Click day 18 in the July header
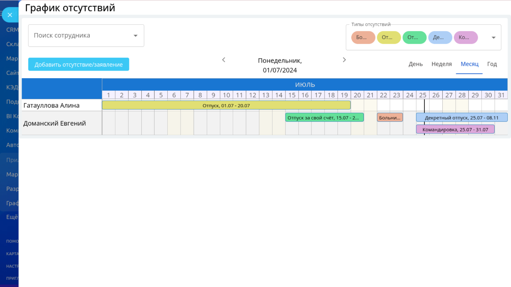This screenshot has height=287, width=511. (331, 95)
